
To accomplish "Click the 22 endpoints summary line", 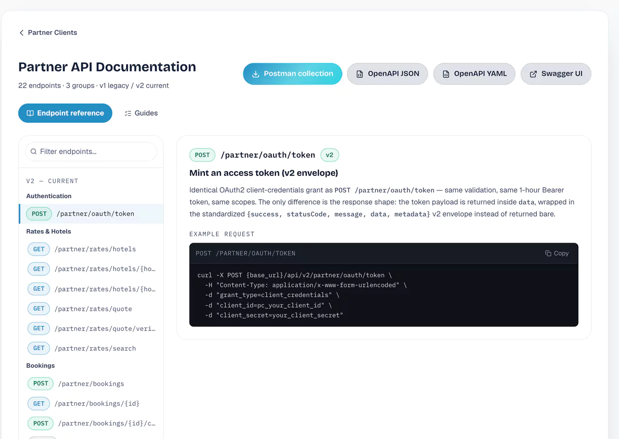I will [94, 86].
